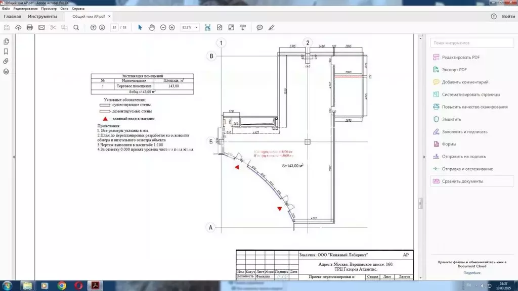Open the Файл menu
Viewport: 518px width, 291px height.
[6, 9]
